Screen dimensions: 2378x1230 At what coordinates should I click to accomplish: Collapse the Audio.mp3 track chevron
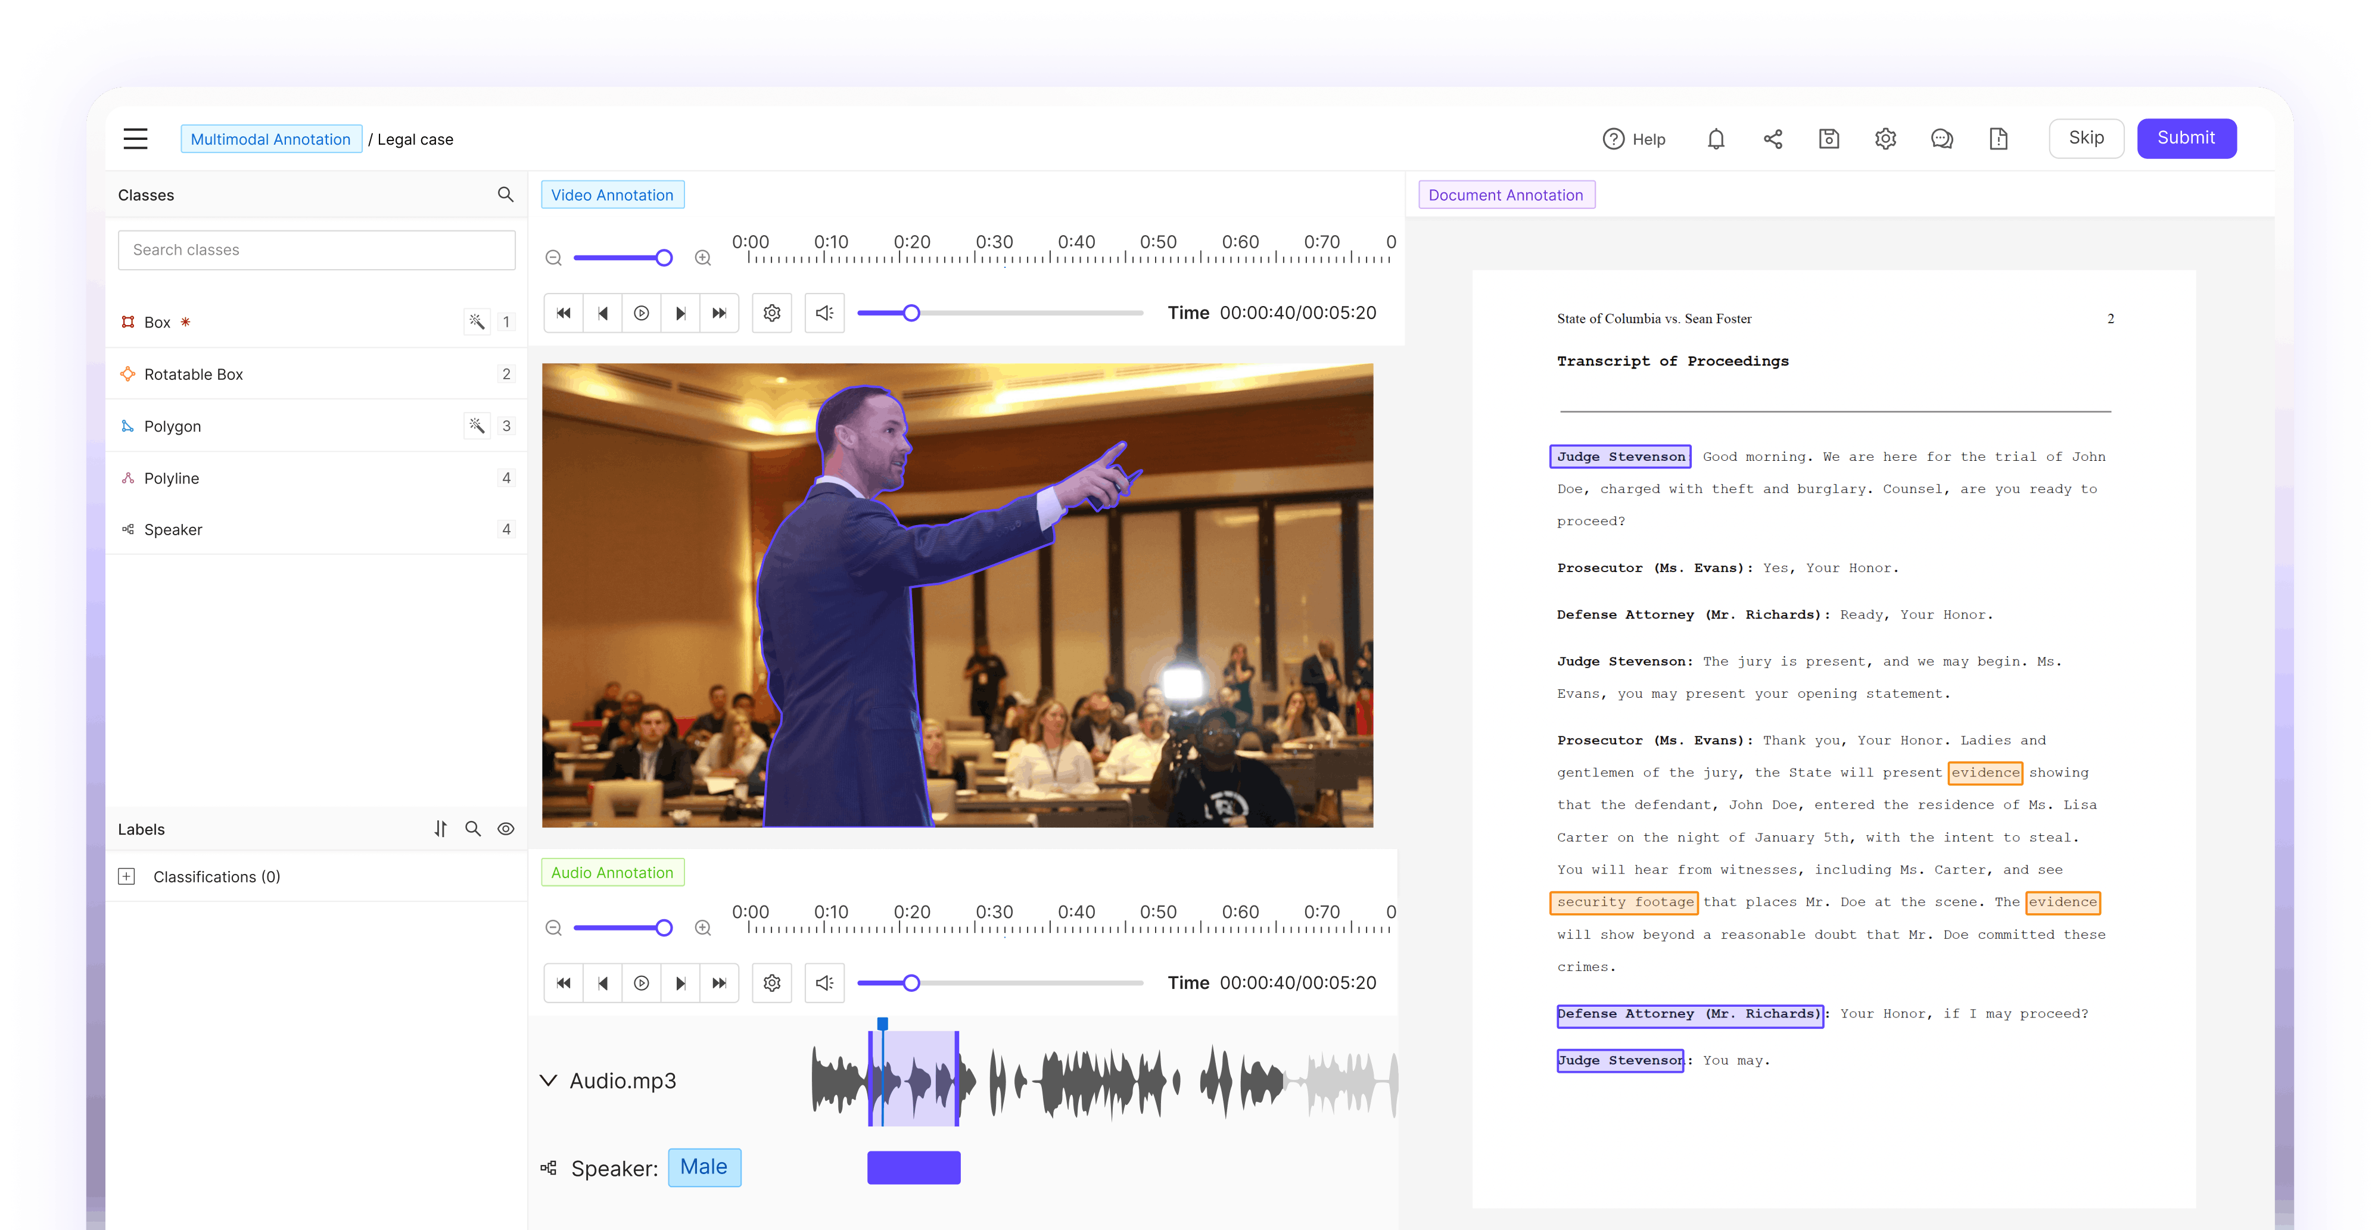click(549, 1081)
